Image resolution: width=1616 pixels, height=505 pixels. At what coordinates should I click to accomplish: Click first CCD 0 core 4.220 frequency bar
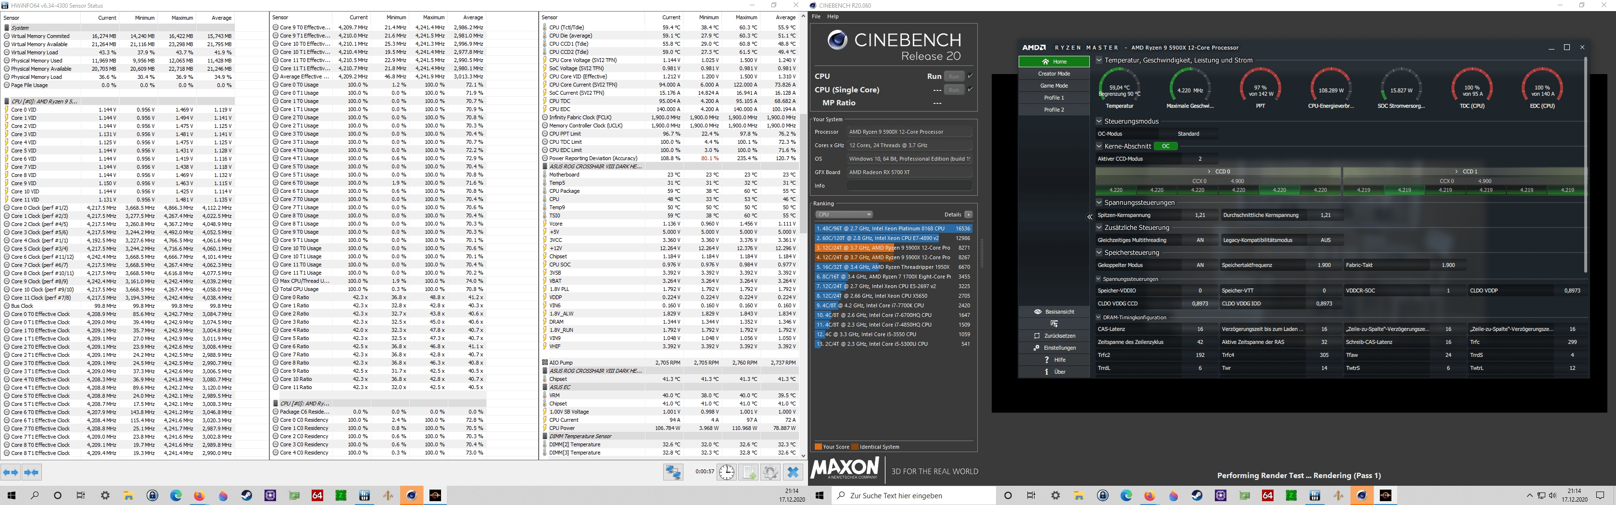[x=1115, y=189]
